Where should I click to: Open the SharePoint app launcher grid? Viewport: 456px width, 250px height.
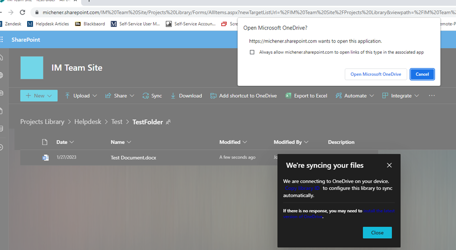click(1, 40)
